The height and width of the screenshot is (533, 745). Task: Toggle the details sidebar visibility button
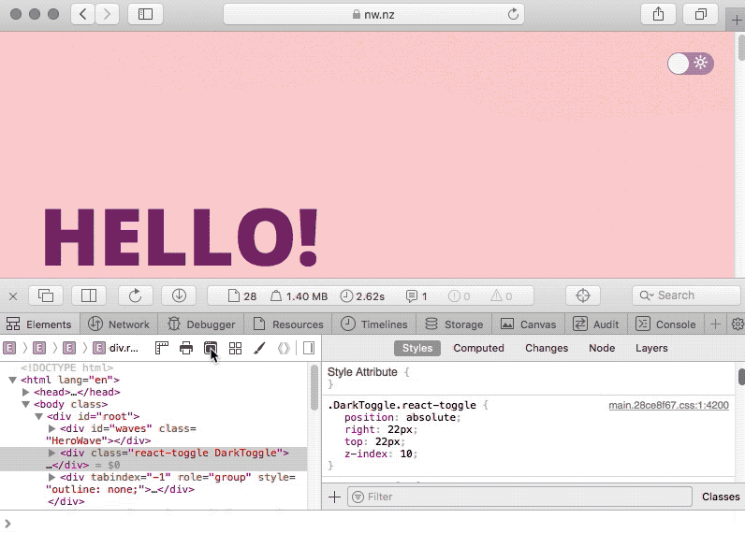308,348
